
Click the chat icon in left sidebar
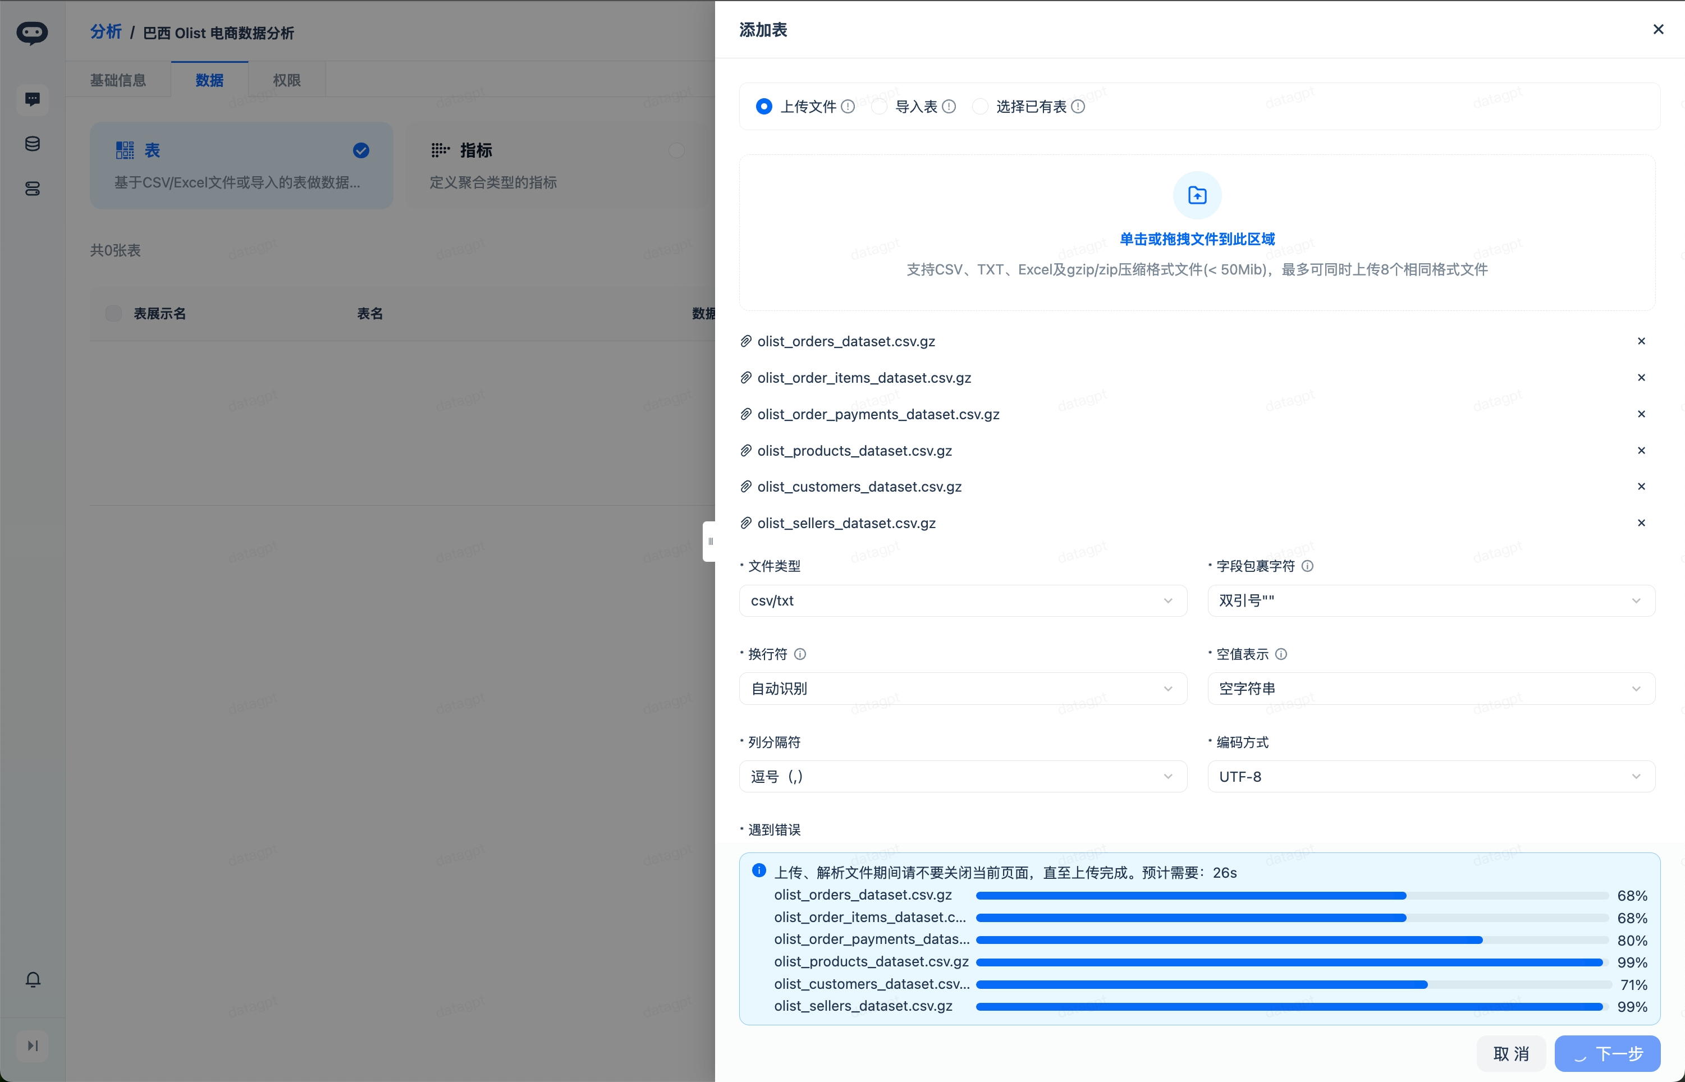tap(33, 99)
